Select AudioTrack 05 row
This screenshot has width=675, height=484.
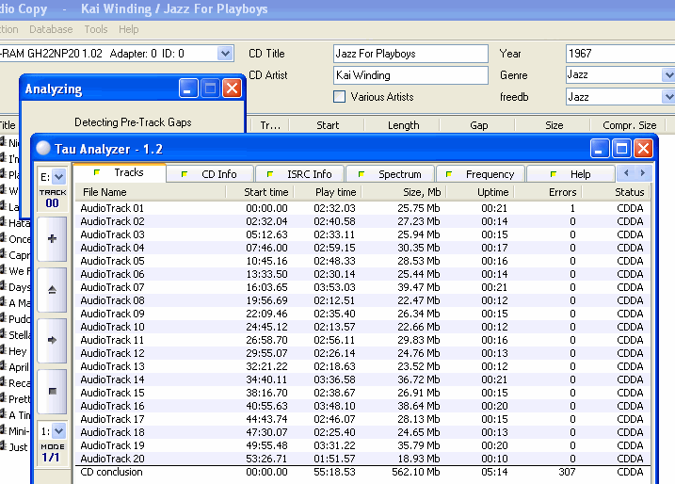point(362,261)
